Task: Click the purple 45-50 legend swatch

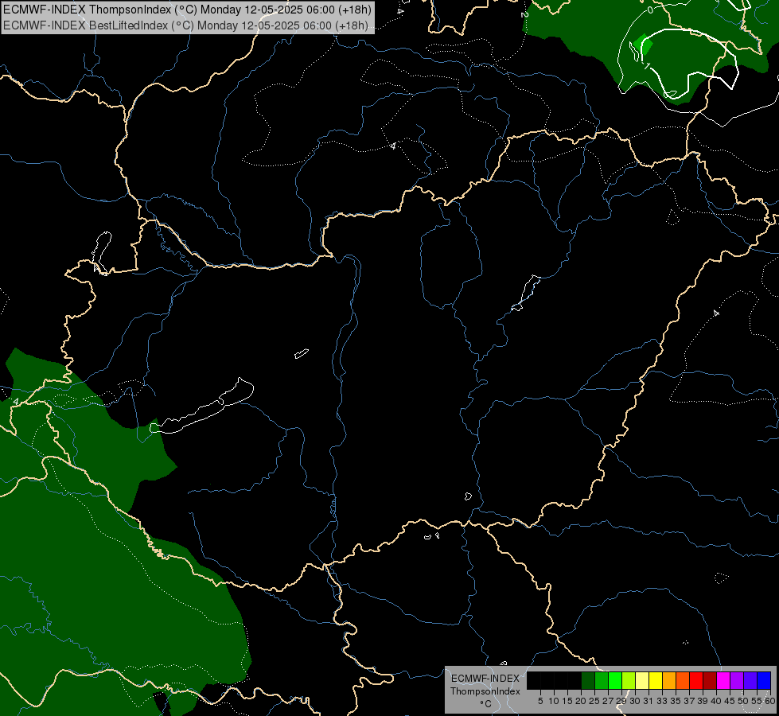Action: click(x=737, y=680)
